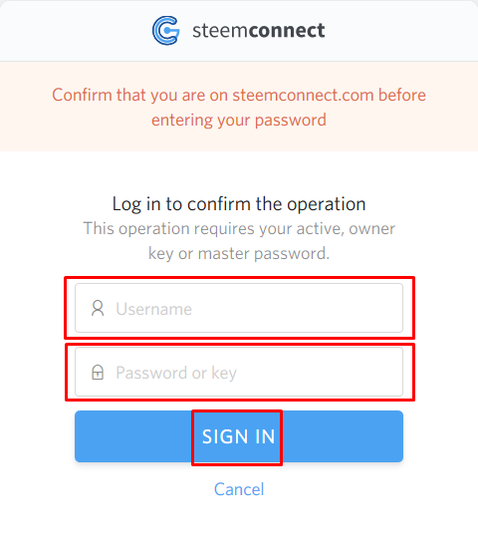Click the bold 'connect' part of logo text
Image resolution: width=478 pixels, height=540 pixels.
click(287, 30)
